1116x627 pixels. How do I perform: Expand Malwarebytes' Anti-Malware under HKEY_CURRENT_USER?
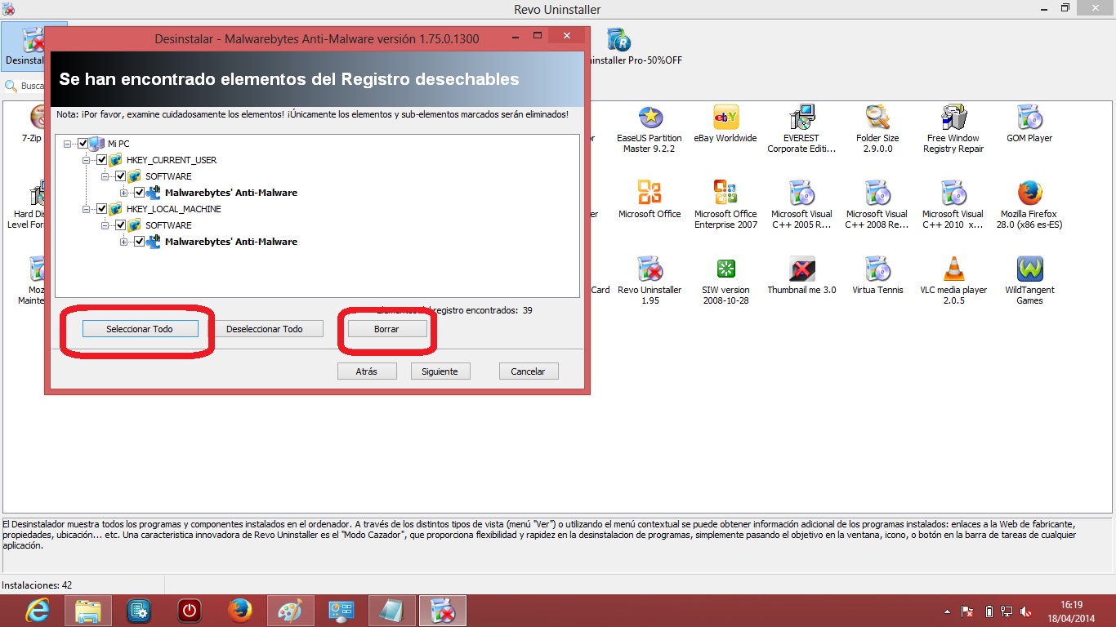pyautogui.click(x=124, y=193)
